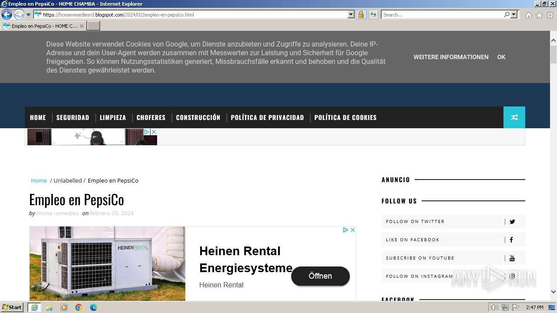Viewport: 557px width, 313px height.
Task: Close the Empleo en PepsiCo tab
Action: [x=81, y=26]
